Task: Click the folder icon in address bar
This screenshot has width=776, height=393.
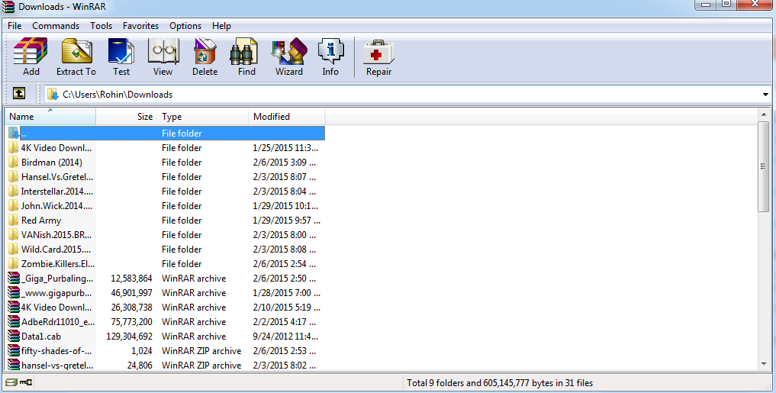Action: click(x=53, y=94)
